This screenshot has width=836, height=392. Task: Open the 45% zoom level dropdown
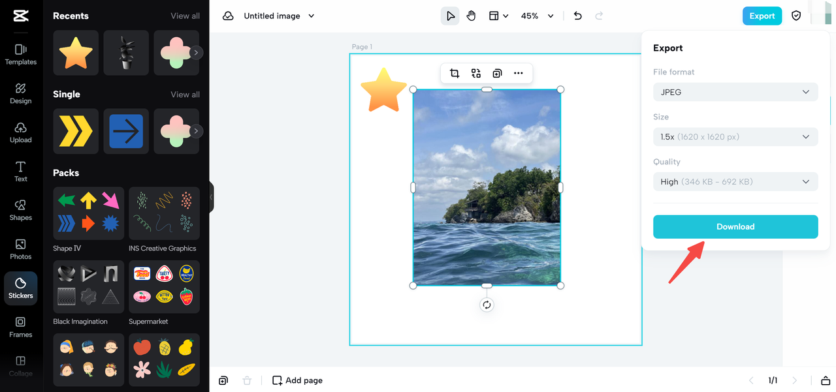[537, 16]
